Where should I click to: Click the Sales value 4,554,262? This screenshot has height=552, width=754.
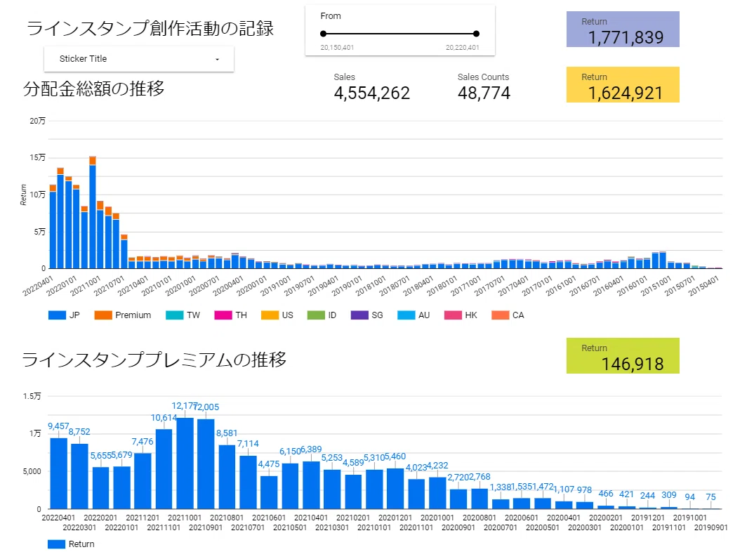tap(371, 93)
